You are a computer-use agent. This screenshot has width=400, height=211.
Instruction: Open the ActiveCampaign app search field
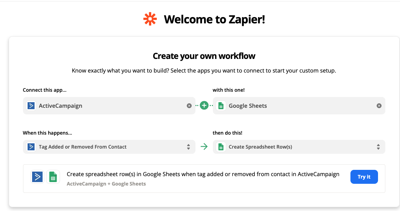coord(109,105)
